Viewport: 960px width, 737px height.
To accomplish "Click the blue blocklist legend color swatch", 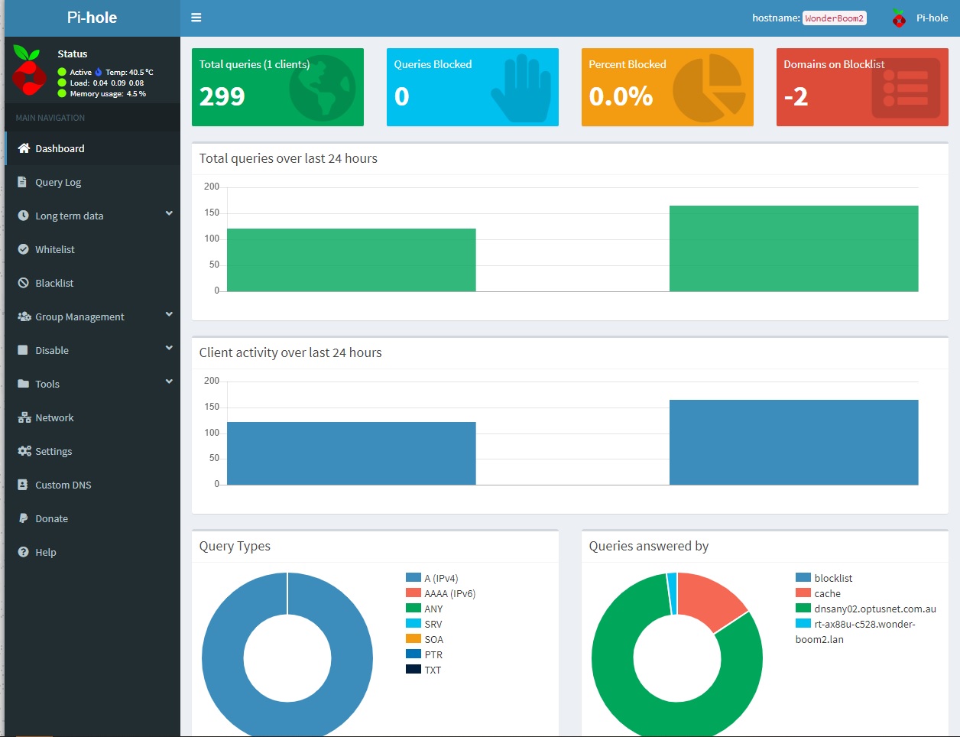I will (x=803, y=578).
